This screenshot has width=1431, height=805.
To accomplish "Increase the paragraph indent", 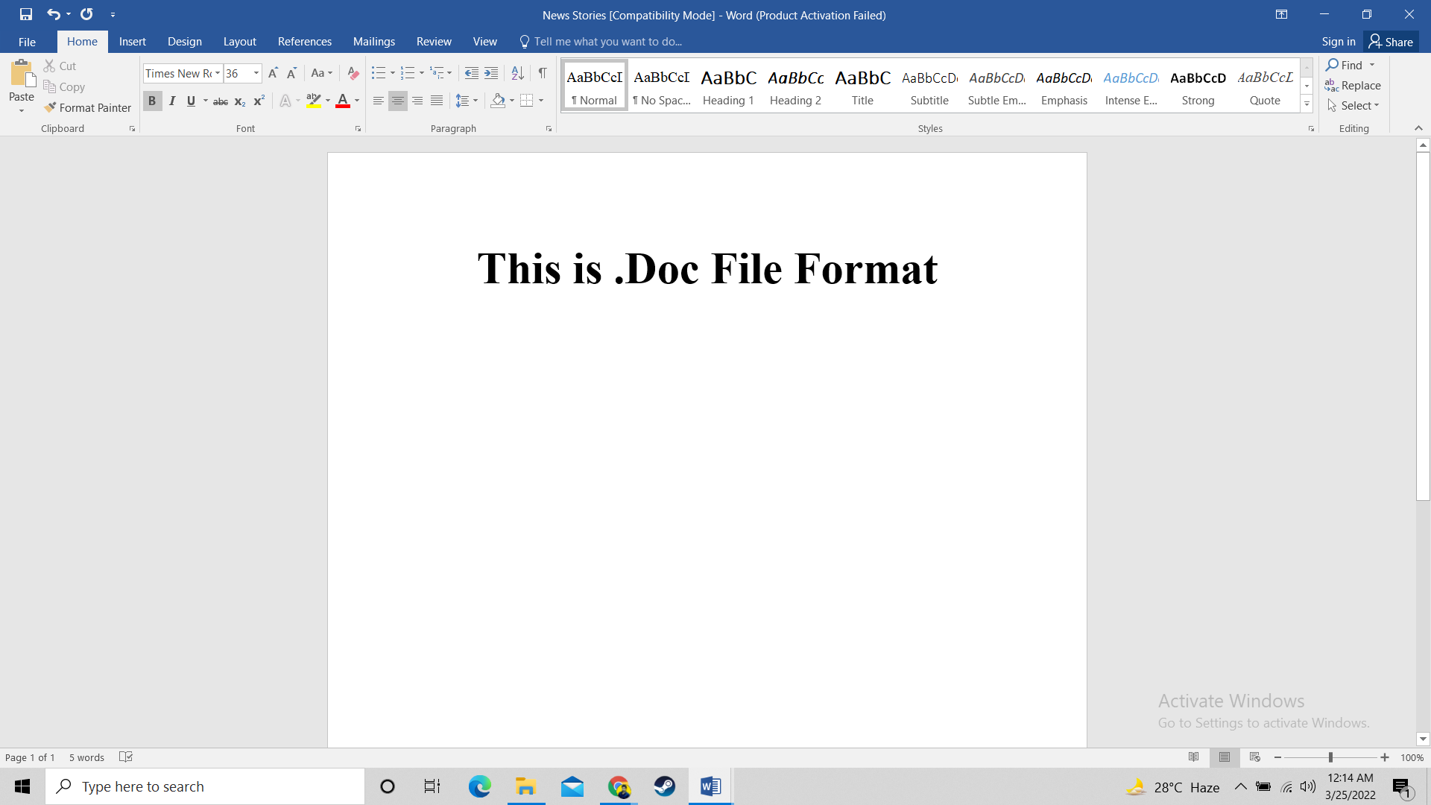I will click(x=491, y=73).
